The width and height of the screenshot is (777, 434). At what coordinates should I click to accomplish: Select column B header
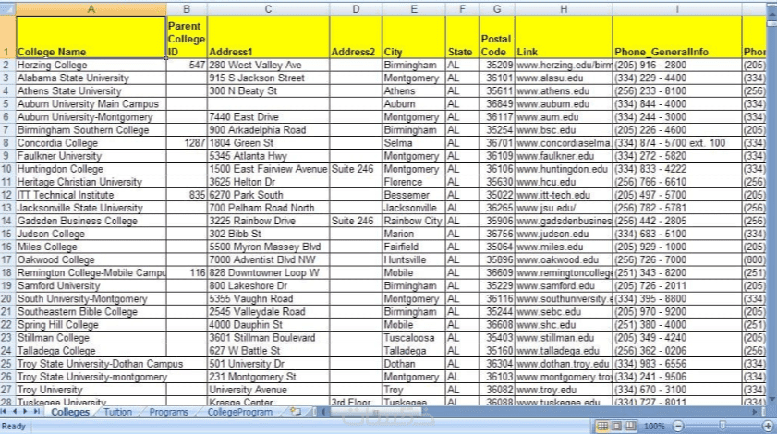tap(187, 9)
